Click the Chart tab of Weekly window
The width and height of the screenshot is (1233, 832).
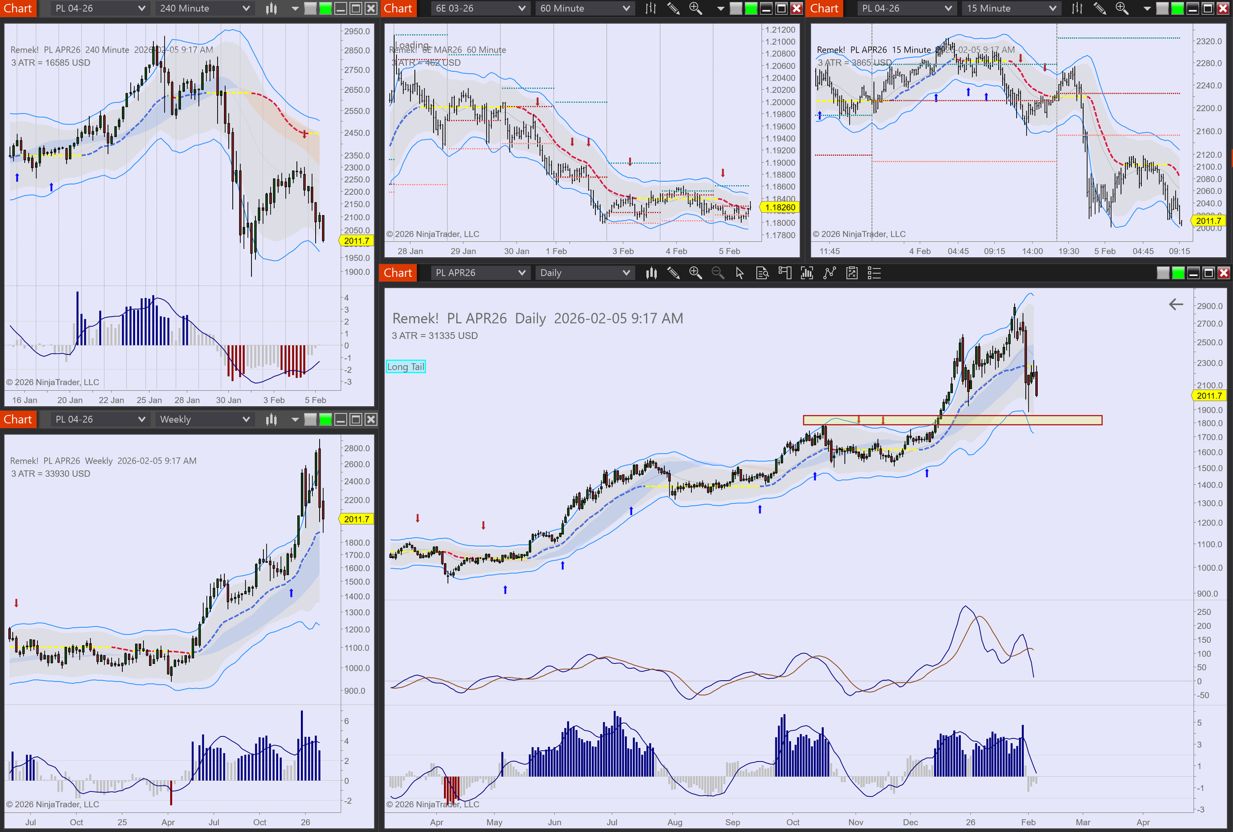(x=18, y=419)
